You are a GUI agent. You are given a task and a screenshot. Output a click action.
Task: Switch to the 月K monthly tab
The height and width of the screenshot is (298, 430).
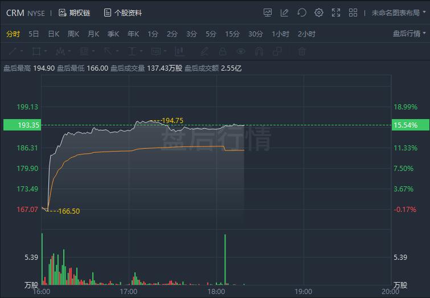coord(93,34)
